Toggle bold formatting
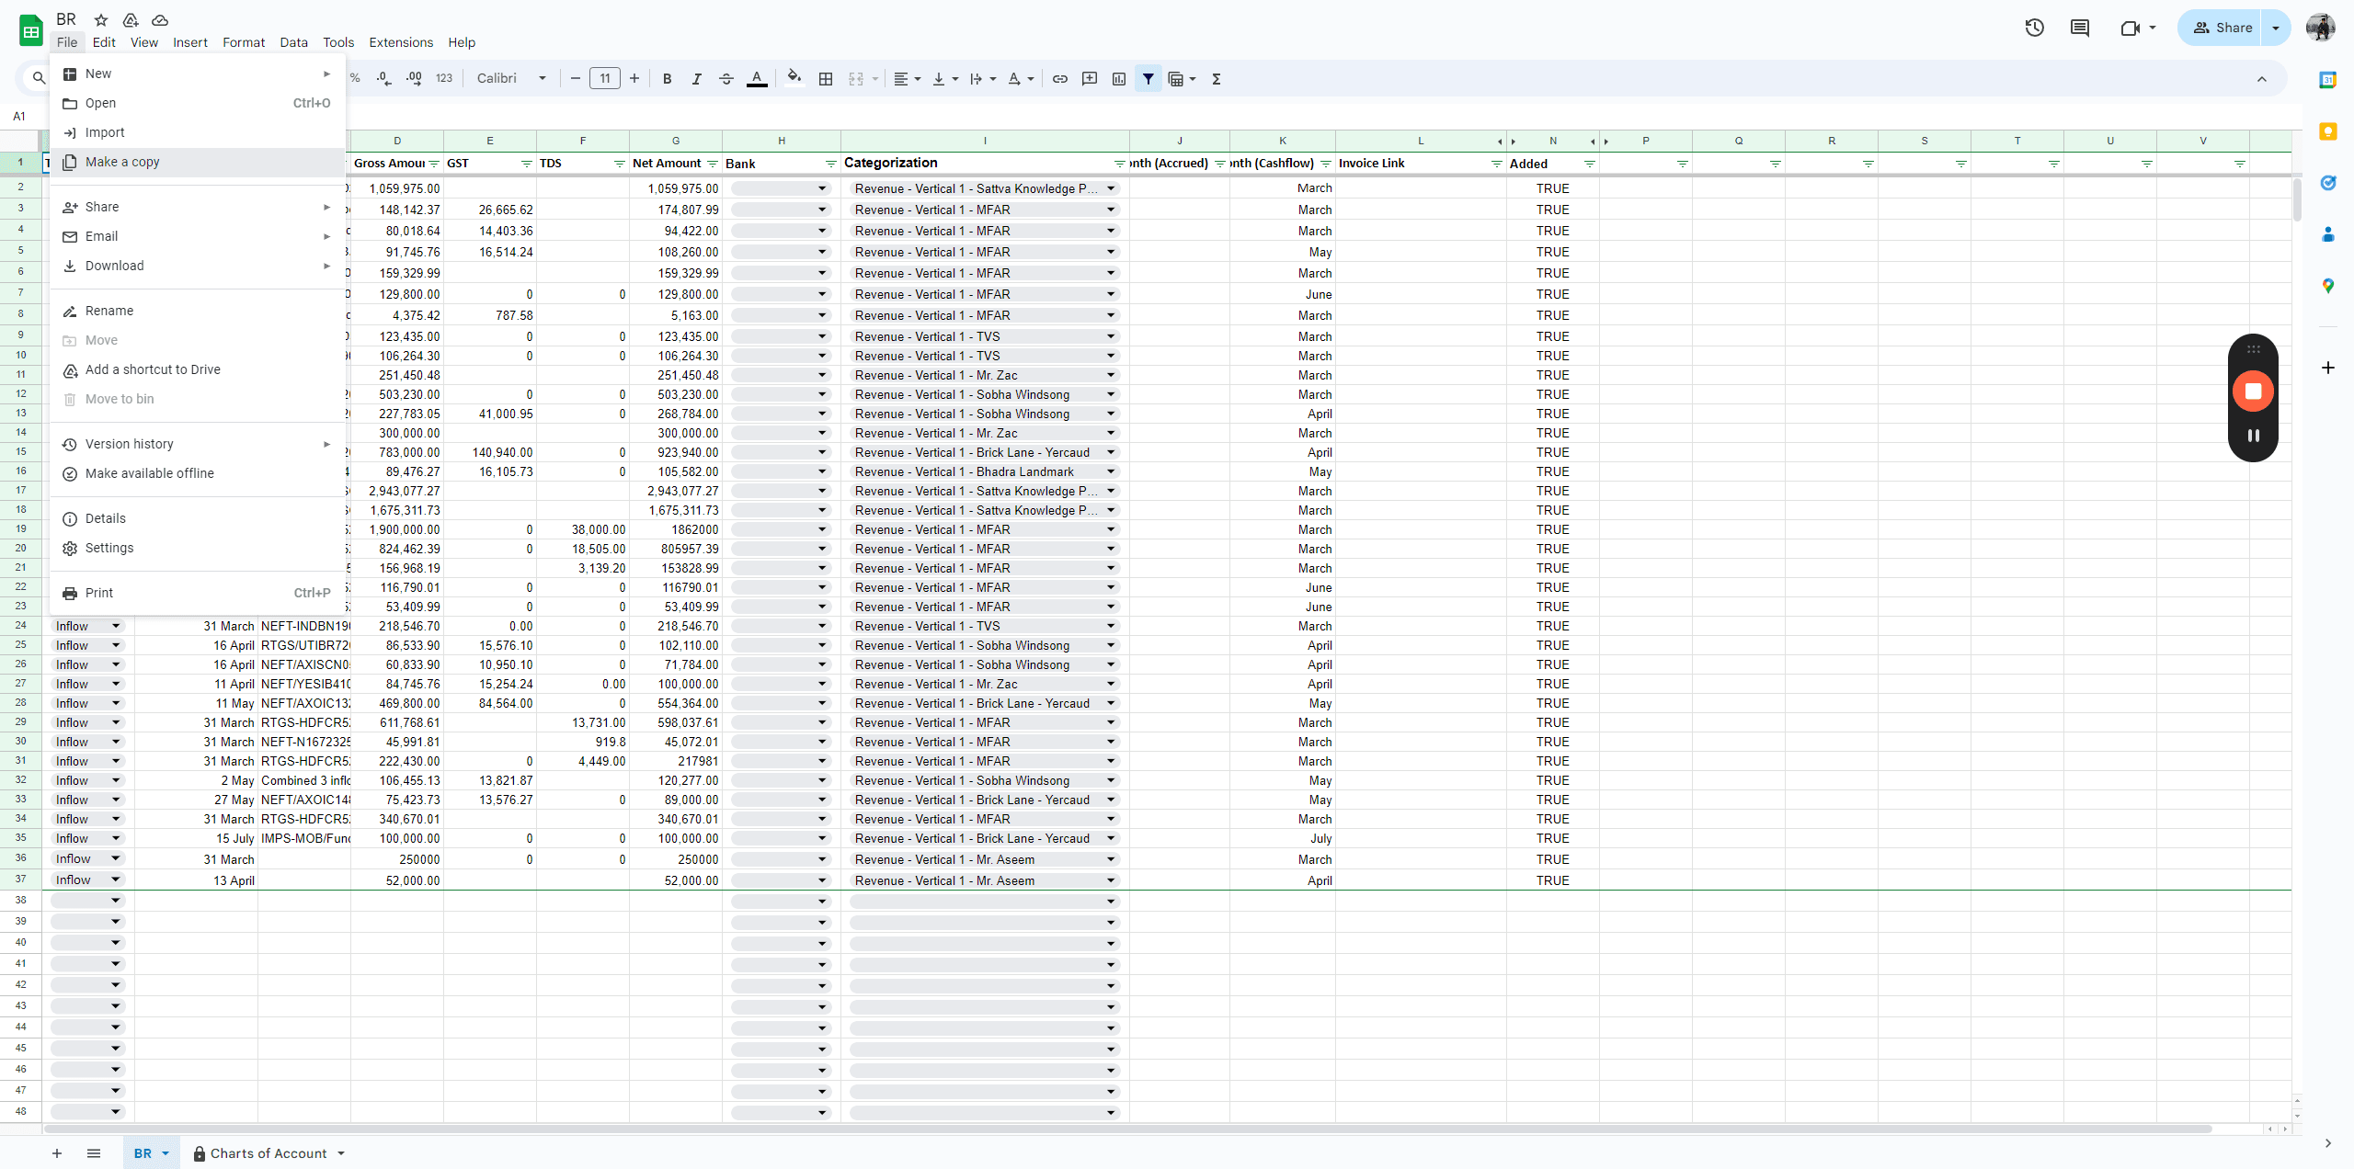The image size is (2354, 1169). pos(667,79)
